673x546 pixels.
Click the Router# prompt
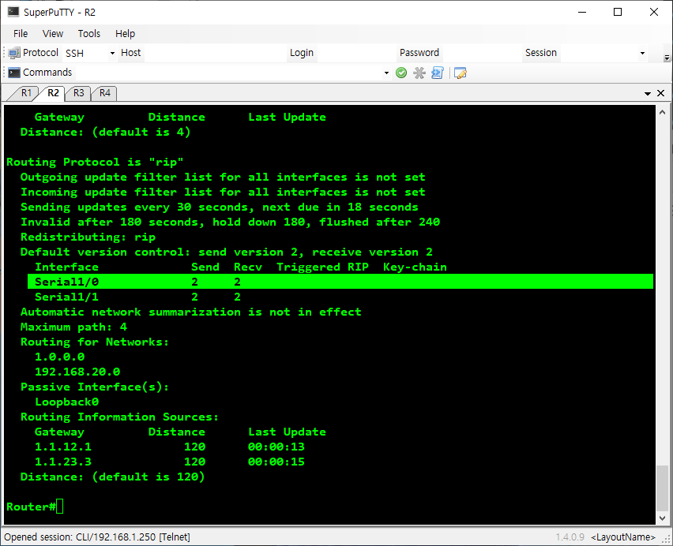[x=31, y=507]
